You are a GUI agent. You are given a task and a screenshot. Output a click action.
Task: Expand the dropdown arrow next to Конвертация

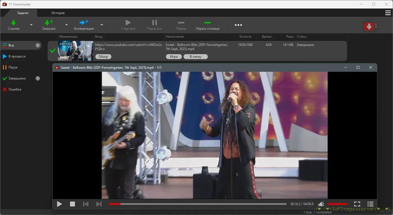click(x=102, y=25)
